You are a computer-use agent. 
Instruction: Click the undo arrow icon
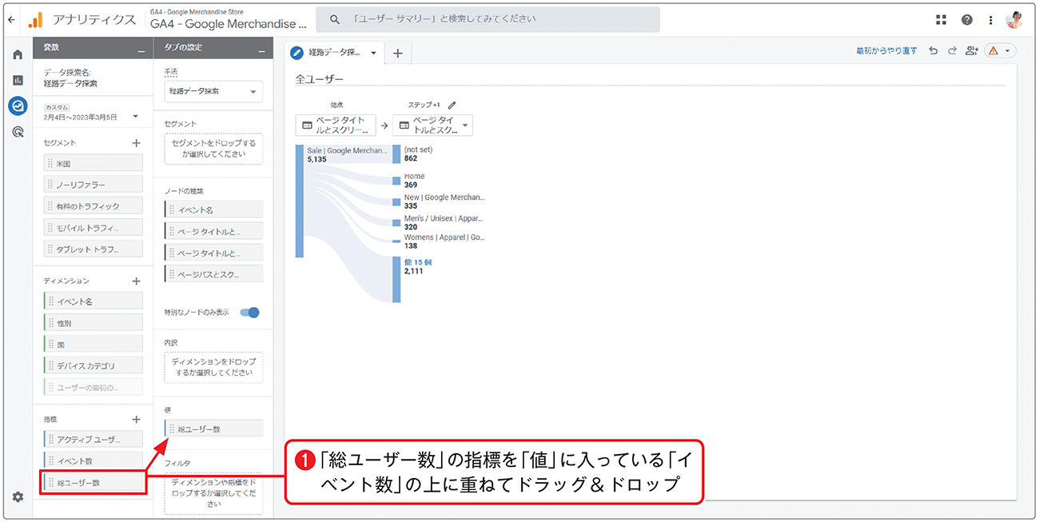click(934, 51)
